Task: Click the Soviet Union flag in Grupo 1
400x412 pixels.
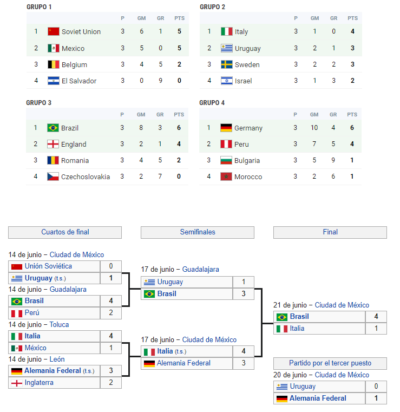Action: 53,31
